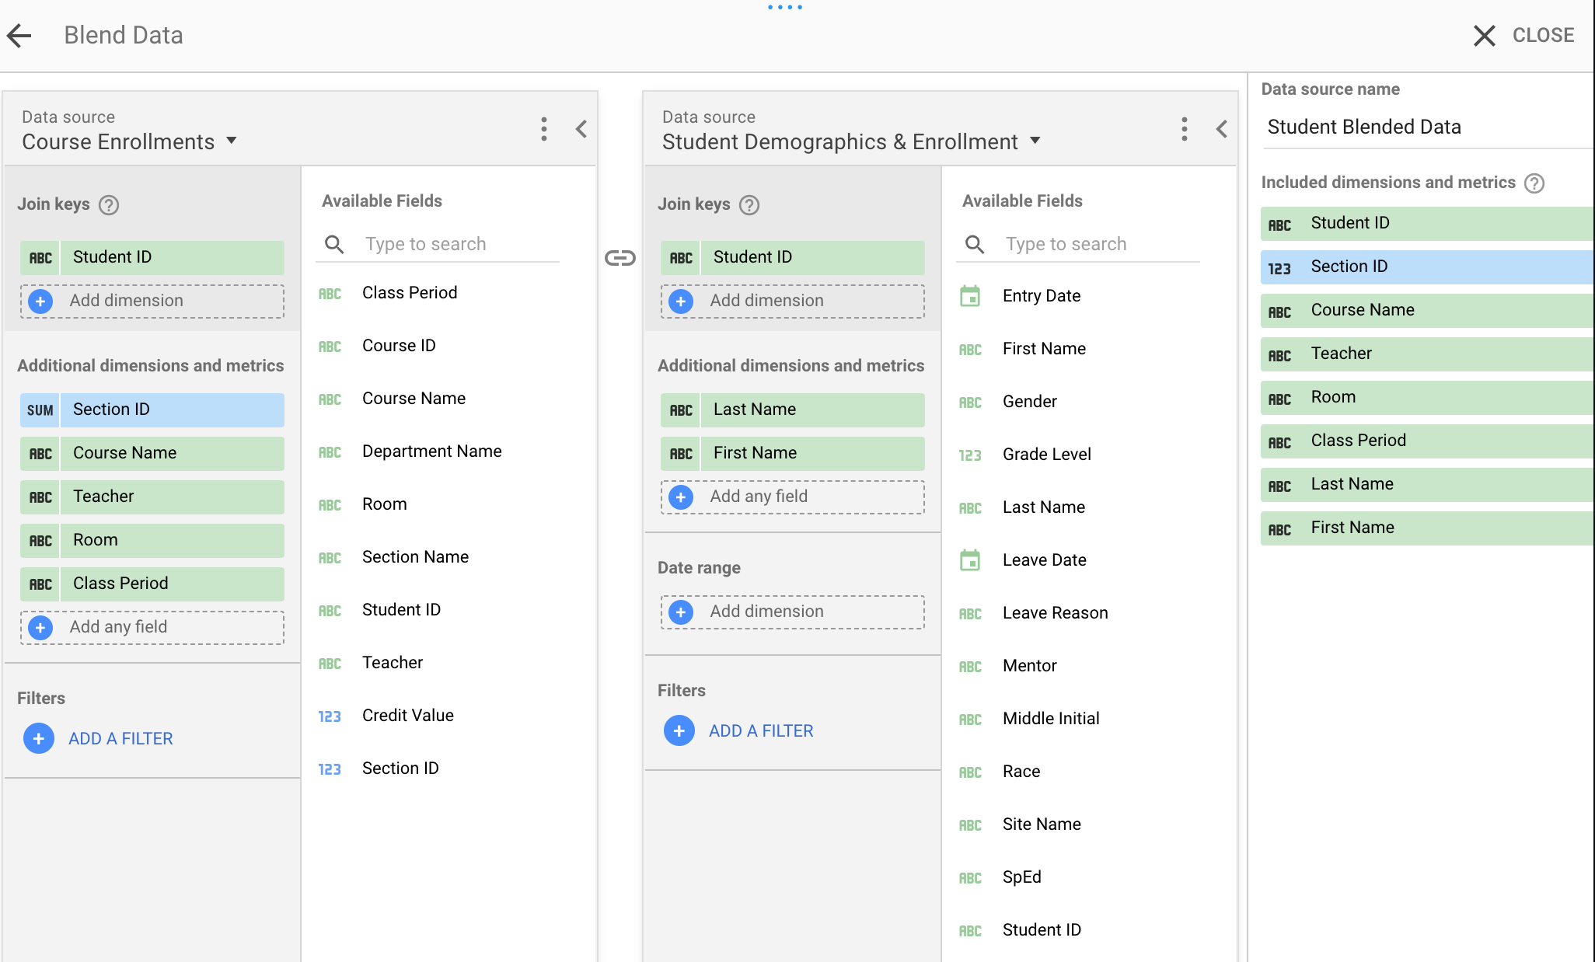Click ABC type badge on Teacher chip
1595x962 pixels.
40,497
